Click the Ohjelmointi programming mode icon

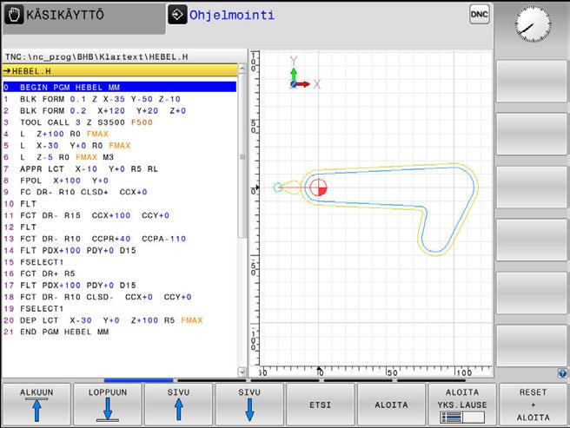click(x=177, y=15)
